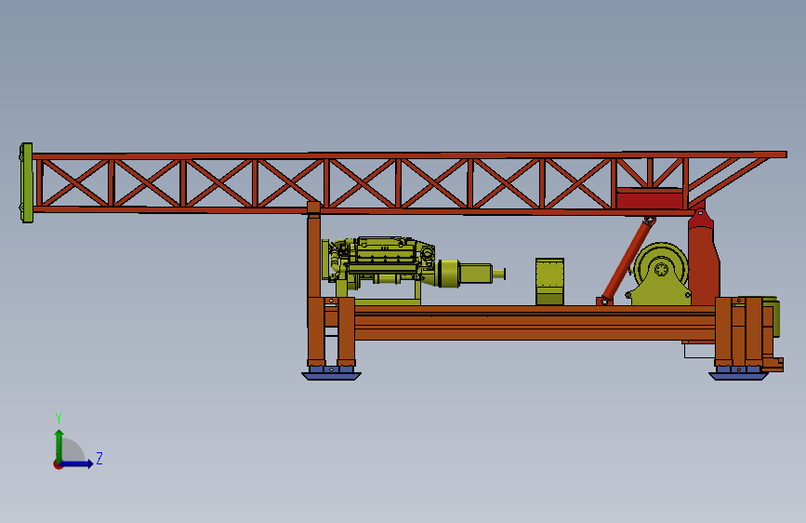Click the blue Z axis arrow of the triad
Screen dimensions: 806x523
(x=77, y=463)
